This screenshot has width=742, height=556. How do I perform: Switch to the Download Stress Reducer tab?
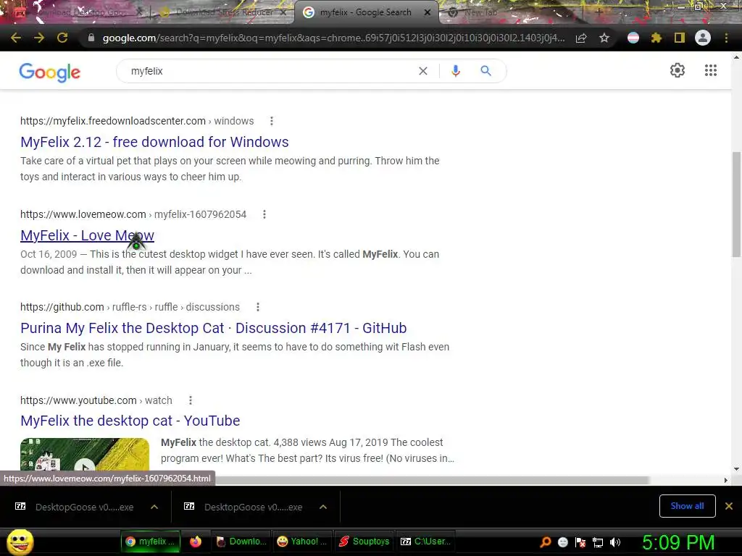click(x=225, y=12)
